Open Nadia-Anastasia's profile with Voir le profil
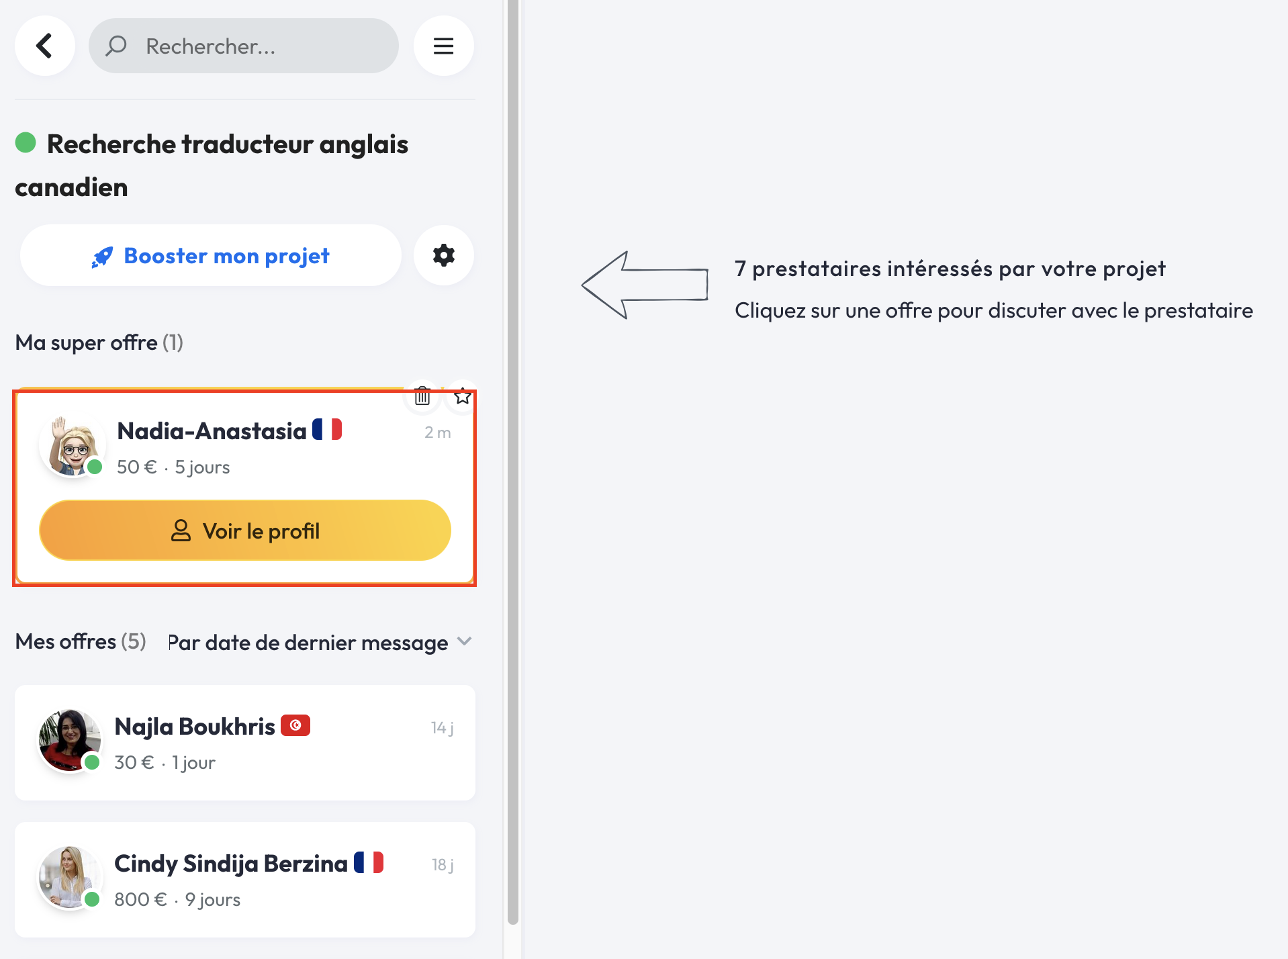This screenshot has width=1288, height=959. pos(245,531)
